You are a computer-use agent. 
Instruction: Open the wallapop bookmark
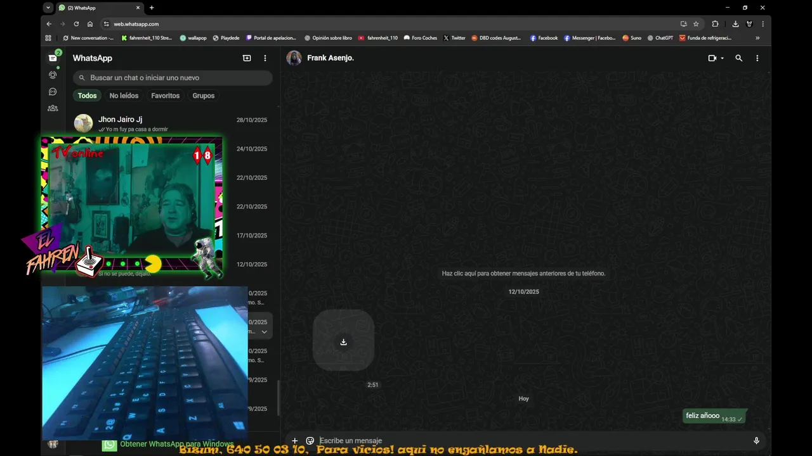coord(193,38)
